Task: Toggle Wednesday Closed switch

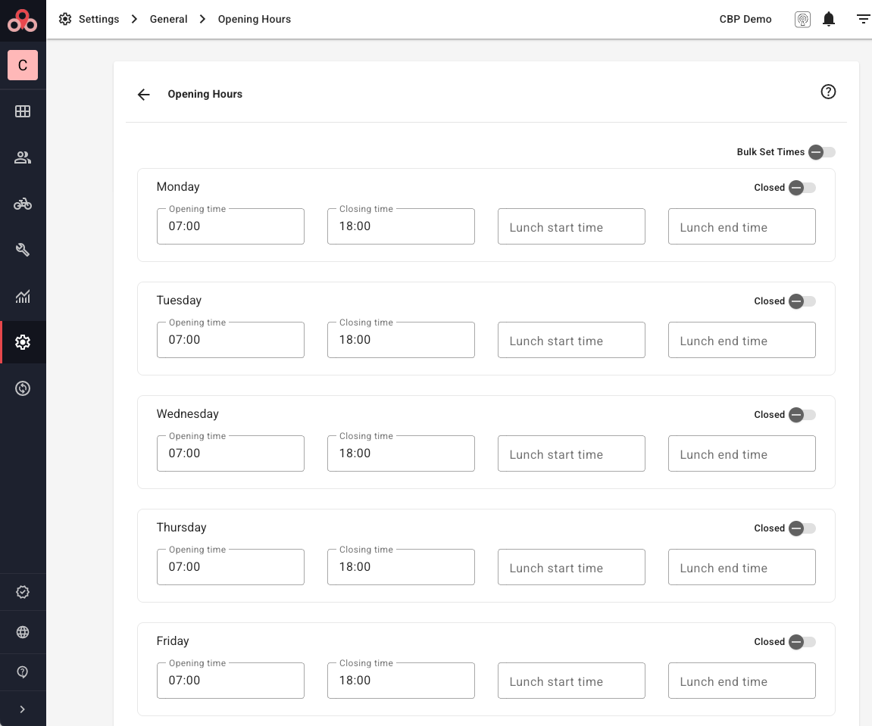Action: (x=802, y=415)
